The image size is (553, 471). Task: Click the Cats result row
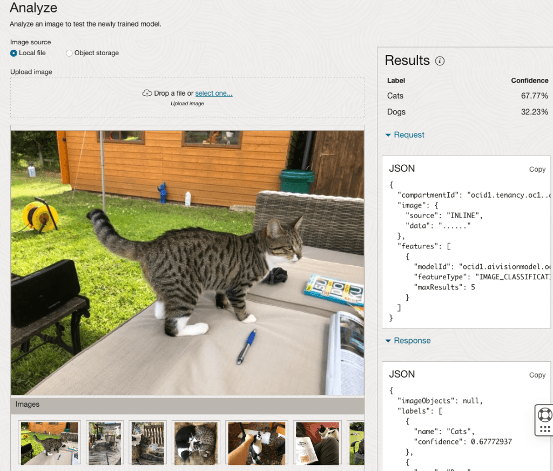pos(467,96)
